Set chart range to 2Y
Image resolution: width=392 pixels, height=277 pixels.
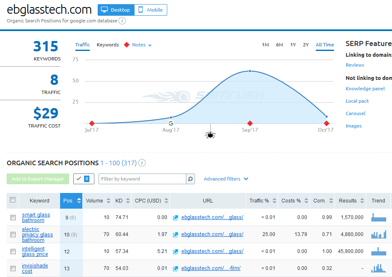[x=306, y=45]
